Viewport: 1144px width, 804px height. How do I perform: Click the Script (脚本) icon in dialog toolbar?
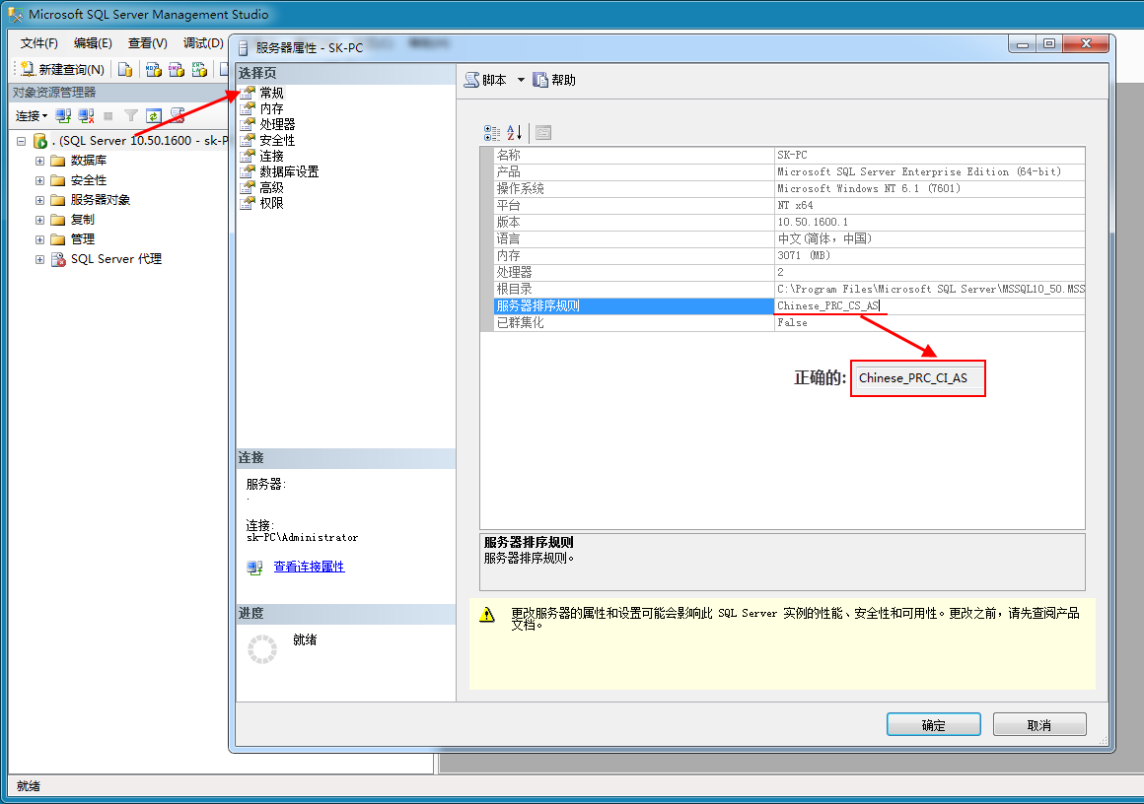pos(472,80)
